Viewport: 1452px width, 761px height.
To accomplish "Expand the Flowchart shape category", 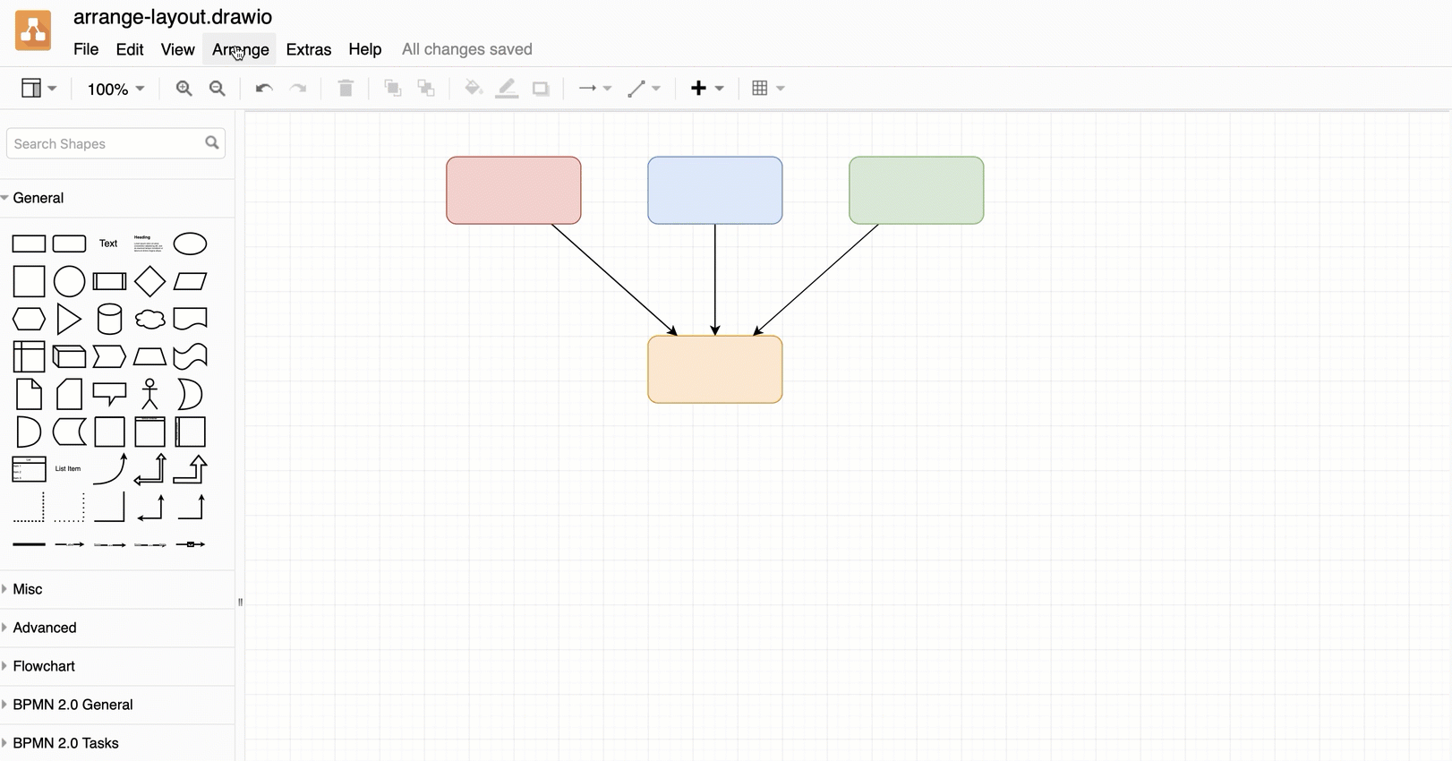I will pyautogui.click(x=44, y=666).
